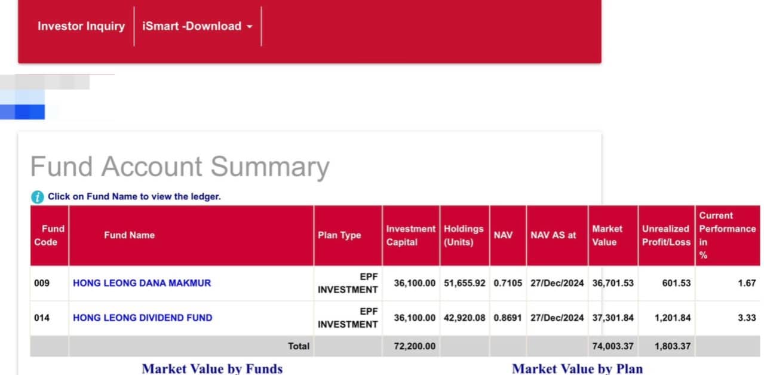Select unrealized profit 601.53

(676, 283)
